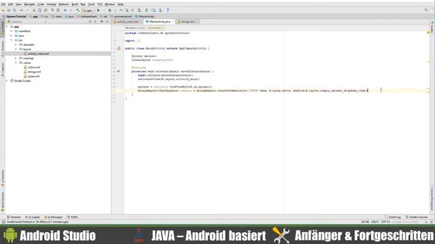Viewport: 435px width, 244px height.
Task: Open the VCS menu
Action: tap(100, 5)
